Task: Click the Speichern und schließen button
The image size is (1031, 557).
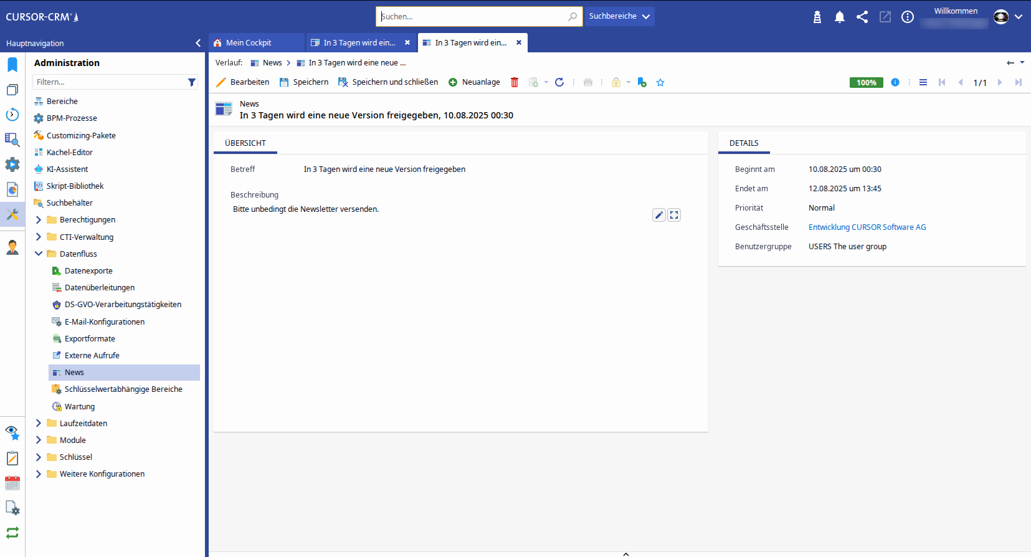Action: (x=388, y=82)
